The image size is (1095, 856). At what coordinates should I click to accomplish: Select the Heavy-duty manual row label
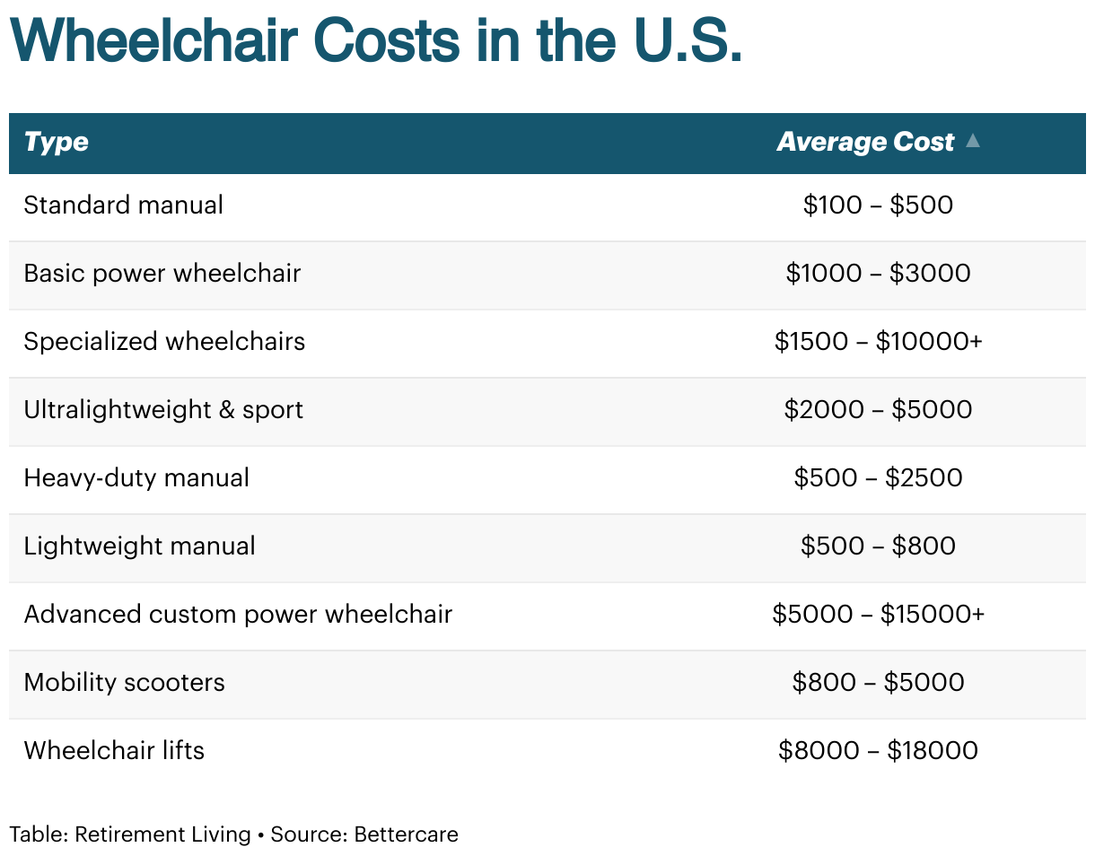click(136, 478)
